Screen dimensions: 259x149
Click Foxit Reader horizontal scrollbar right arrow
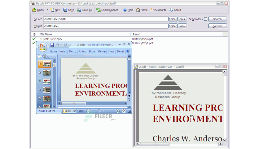[220, 144]
